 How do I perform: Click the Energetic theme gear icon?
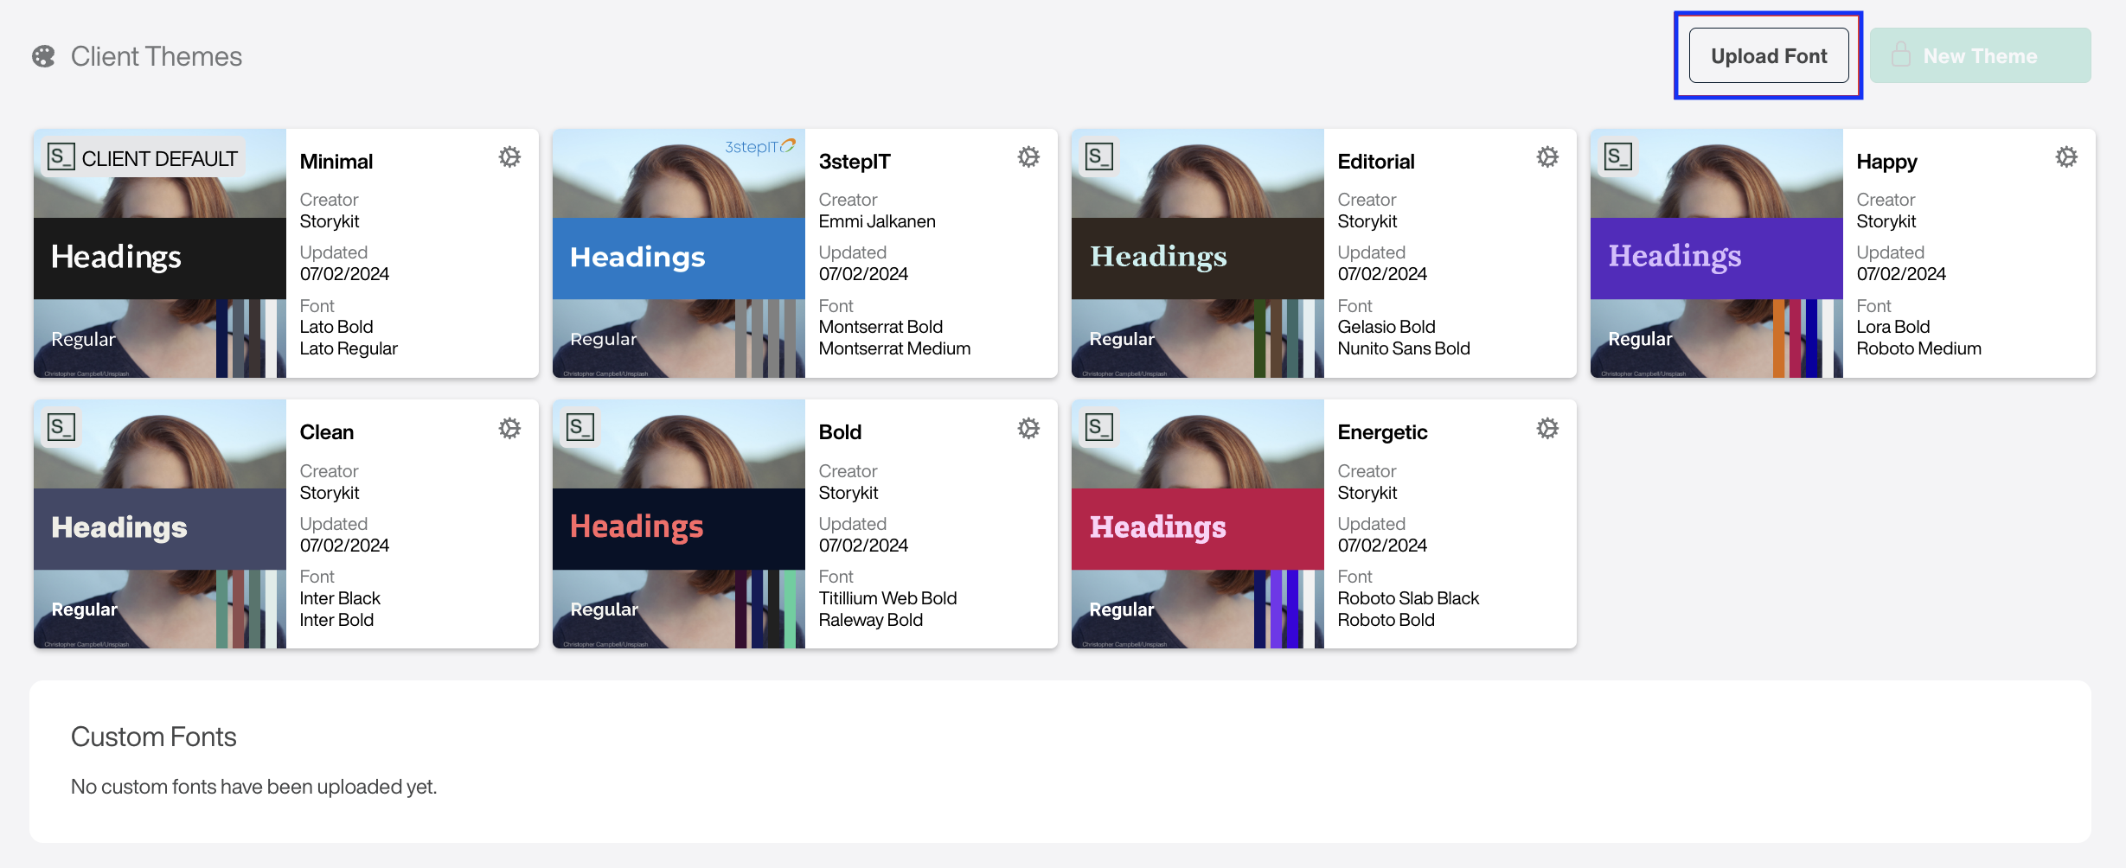1547,429
